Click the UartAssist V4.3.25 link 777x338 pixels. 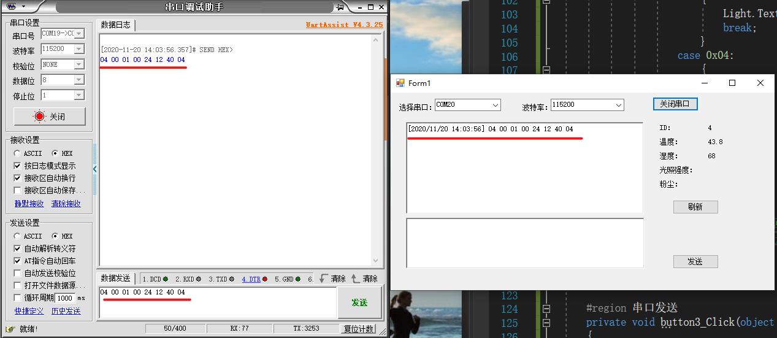[x=344, y=25]
